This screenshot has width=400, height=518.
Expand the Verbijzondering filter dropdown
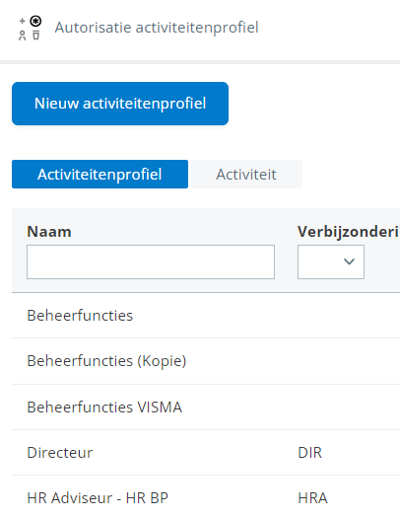coord(331,262)
